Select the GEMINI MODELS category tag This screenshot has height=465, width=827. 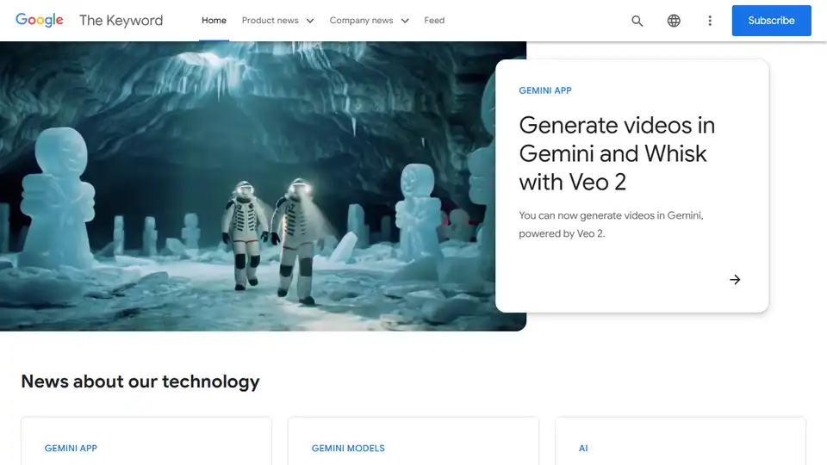point(348,449)
